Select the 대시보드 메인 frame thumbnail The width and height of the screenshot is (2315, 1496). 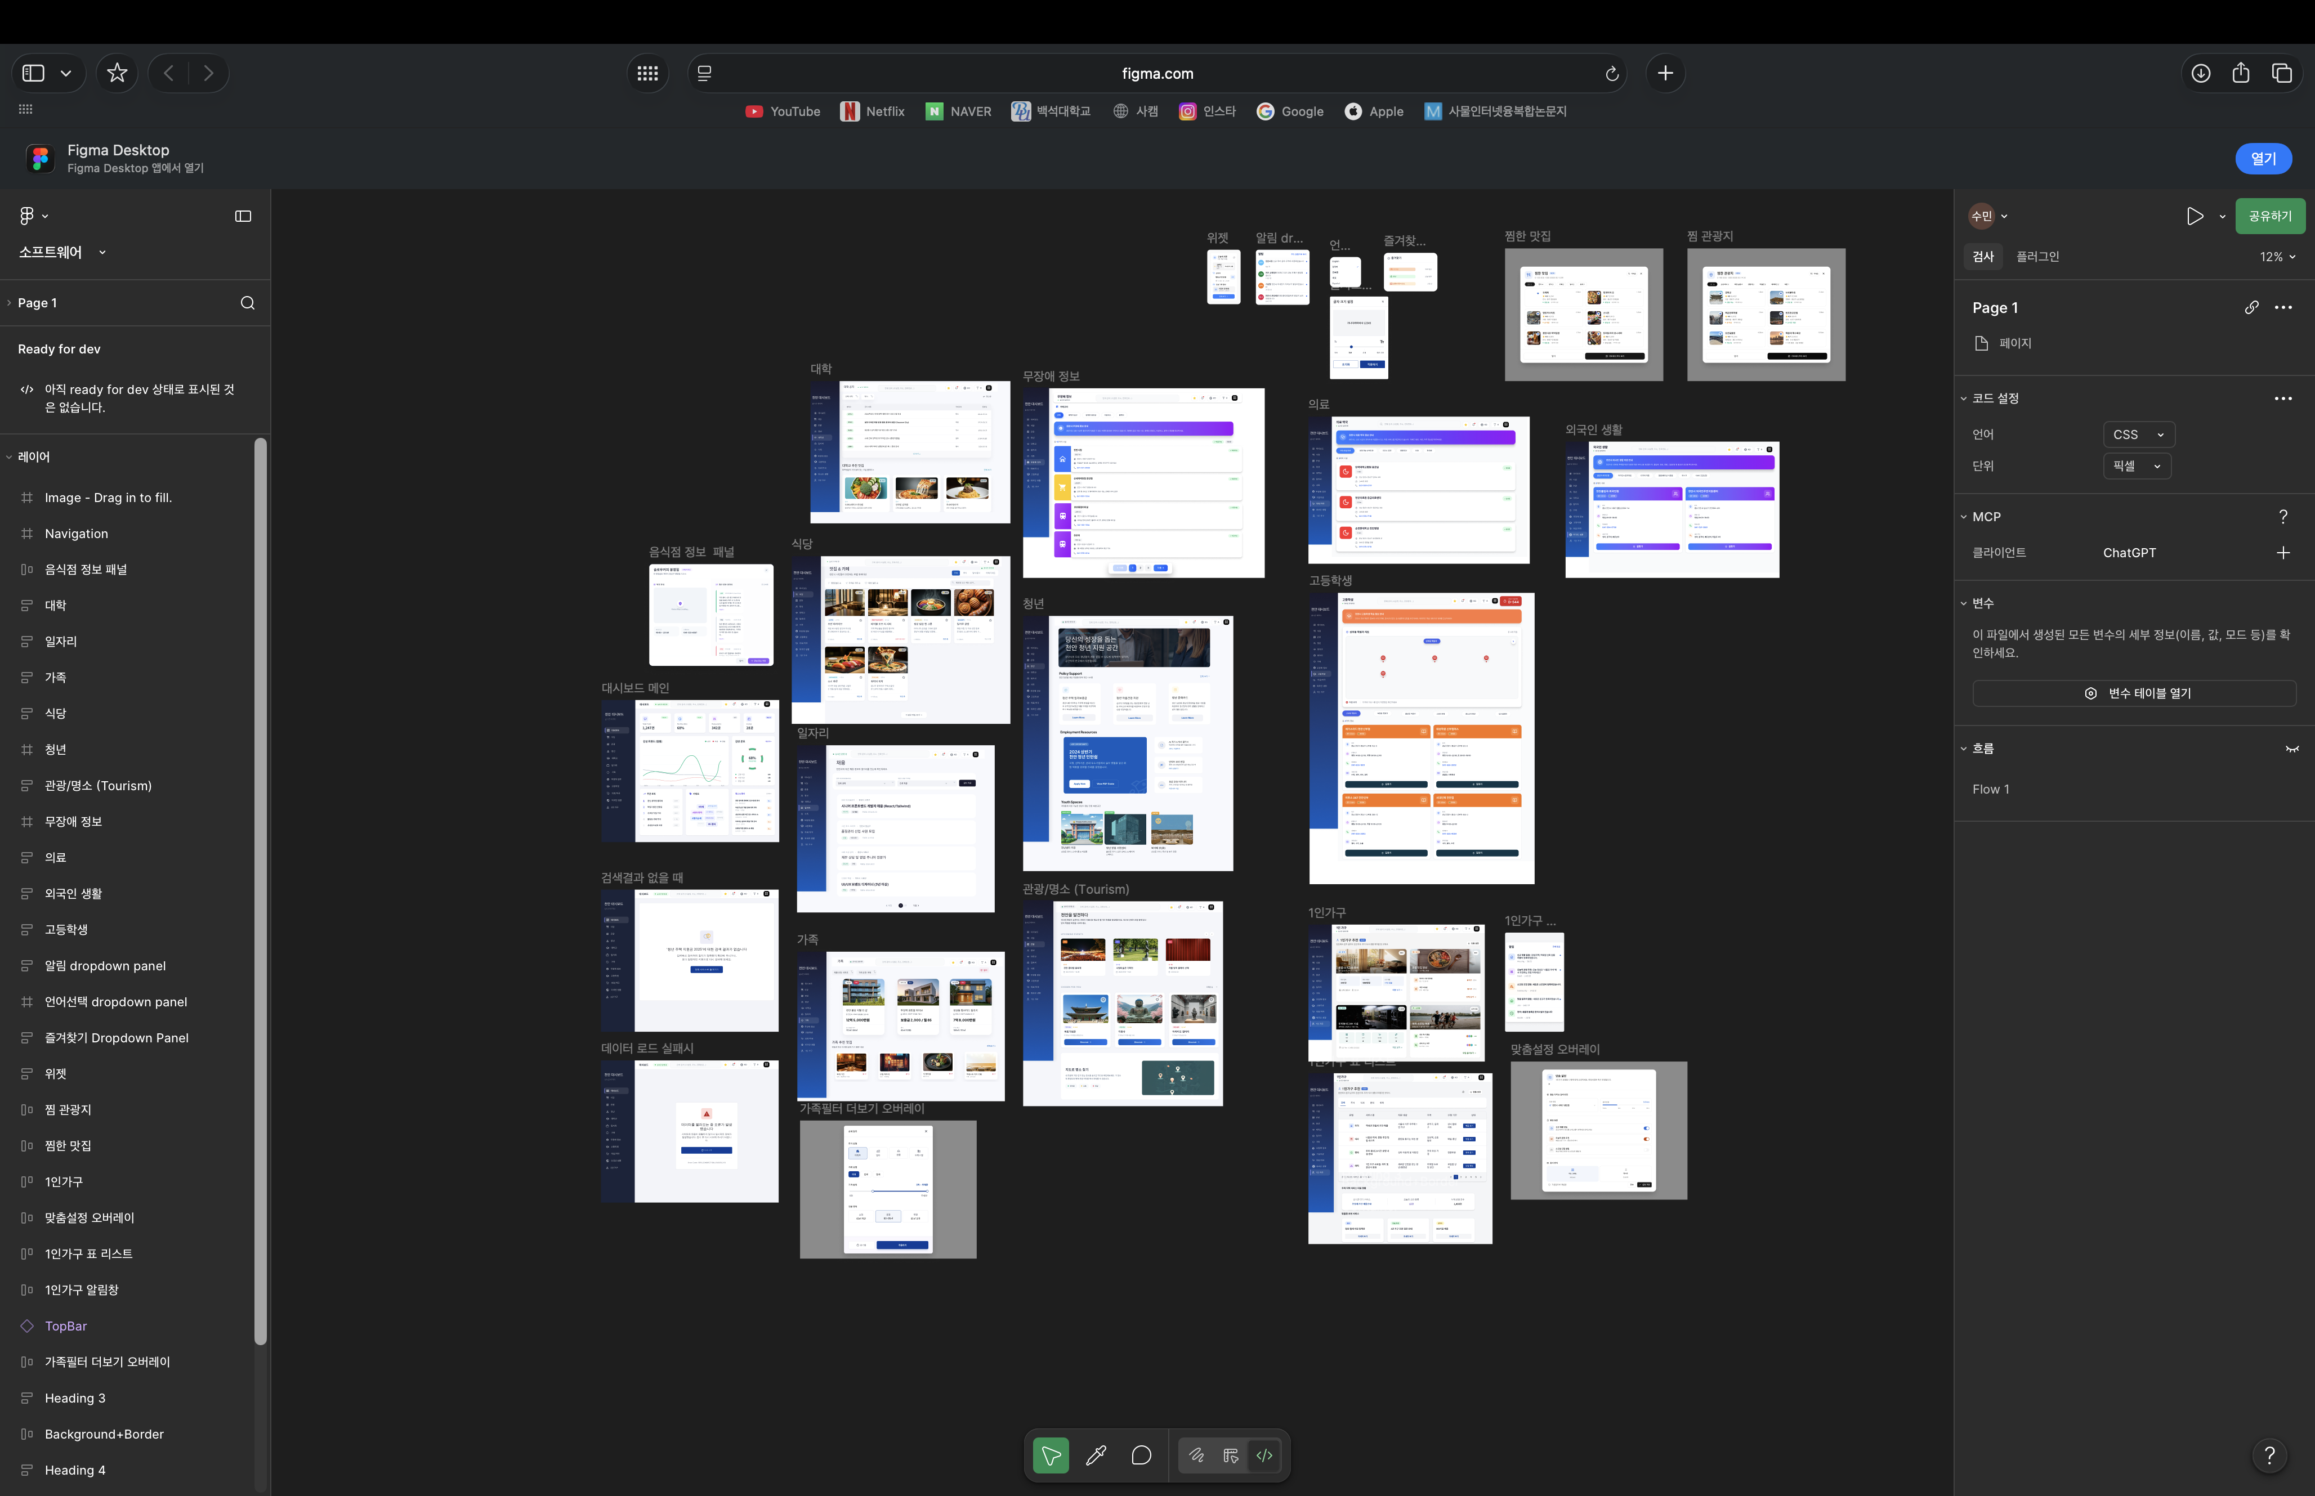pos(690,771)
